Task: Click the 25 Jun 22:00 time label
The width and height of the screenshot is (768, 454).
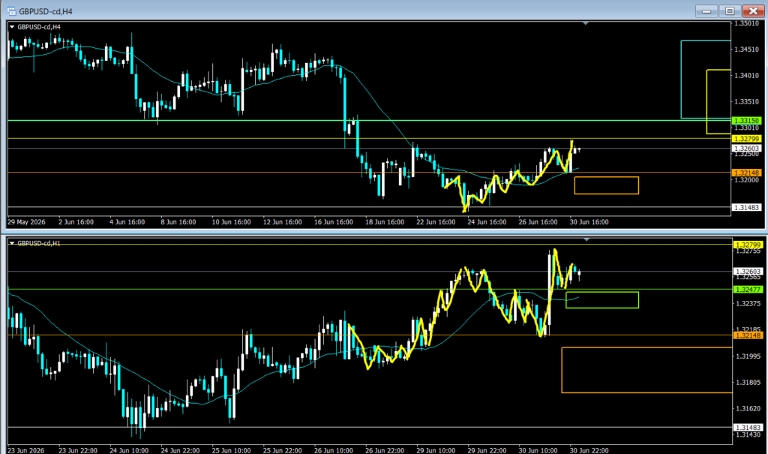Action: click(283, 450)
